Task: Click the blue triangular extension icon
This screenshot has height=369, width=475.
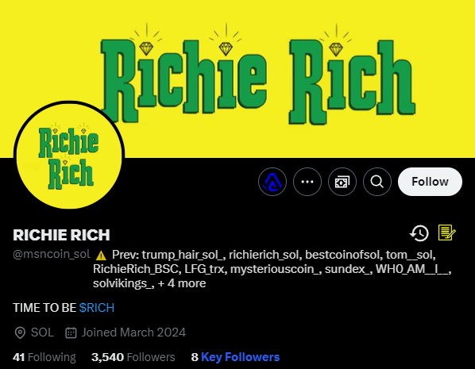Action: tap(272, 182)
